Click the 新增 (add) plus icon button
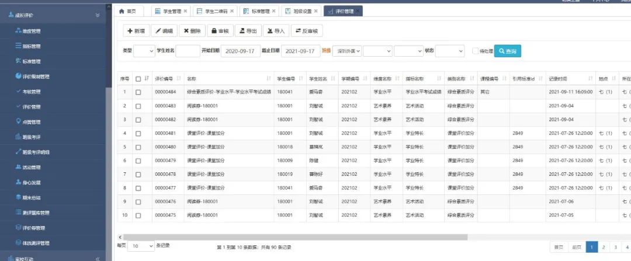Screen dimensions: 631x261 [x=136, y=31]
